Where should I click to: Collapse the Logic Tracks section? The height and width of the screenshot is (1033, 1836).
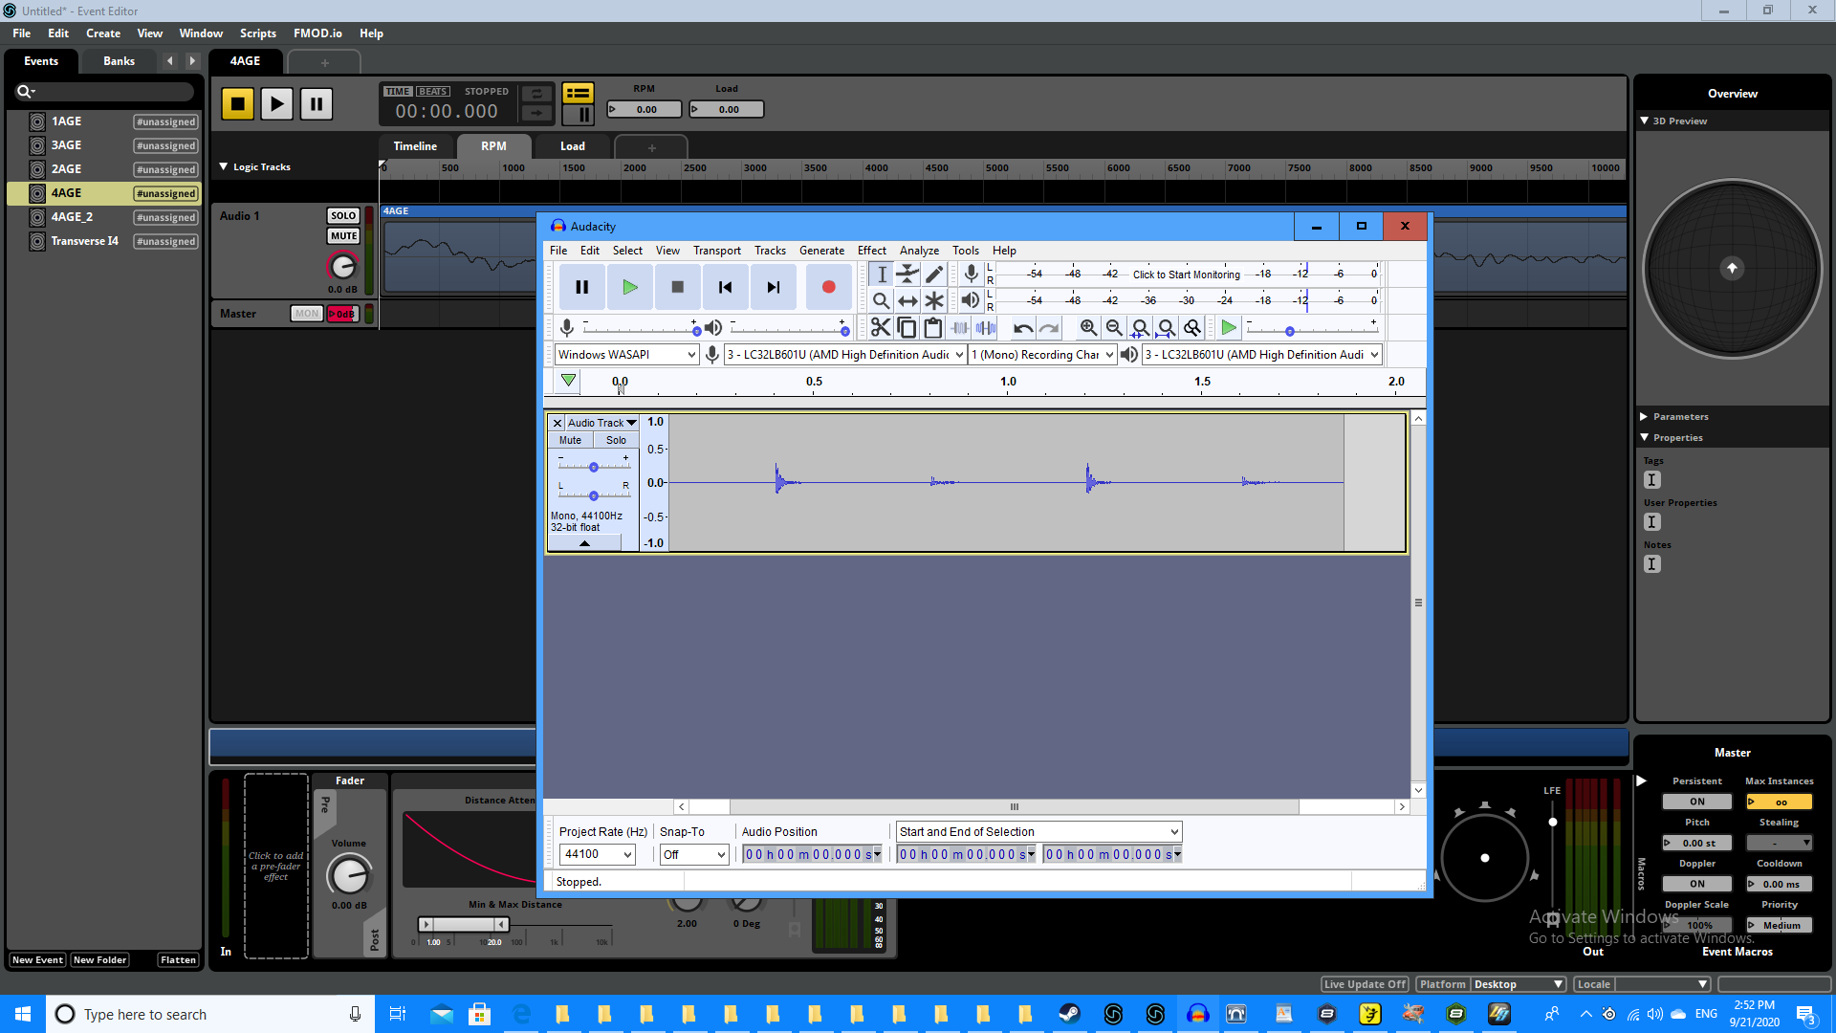[x=224, y=166]
